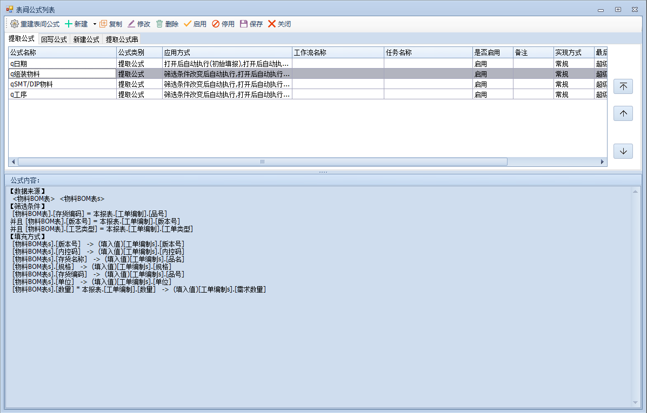This screenshot has height=413, width=647.
Task: Click the 复制 copy icon
Action: coord(103,24)
